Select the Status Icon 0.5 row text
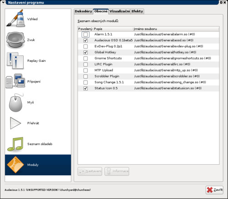This screenshot has height=199, width=228. point(106,88)
